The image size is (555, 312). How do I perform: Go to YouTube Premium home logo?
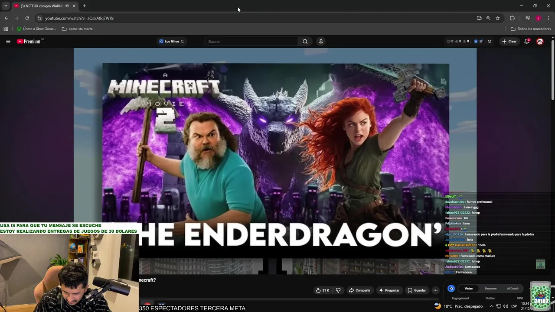tap(29, 42)
